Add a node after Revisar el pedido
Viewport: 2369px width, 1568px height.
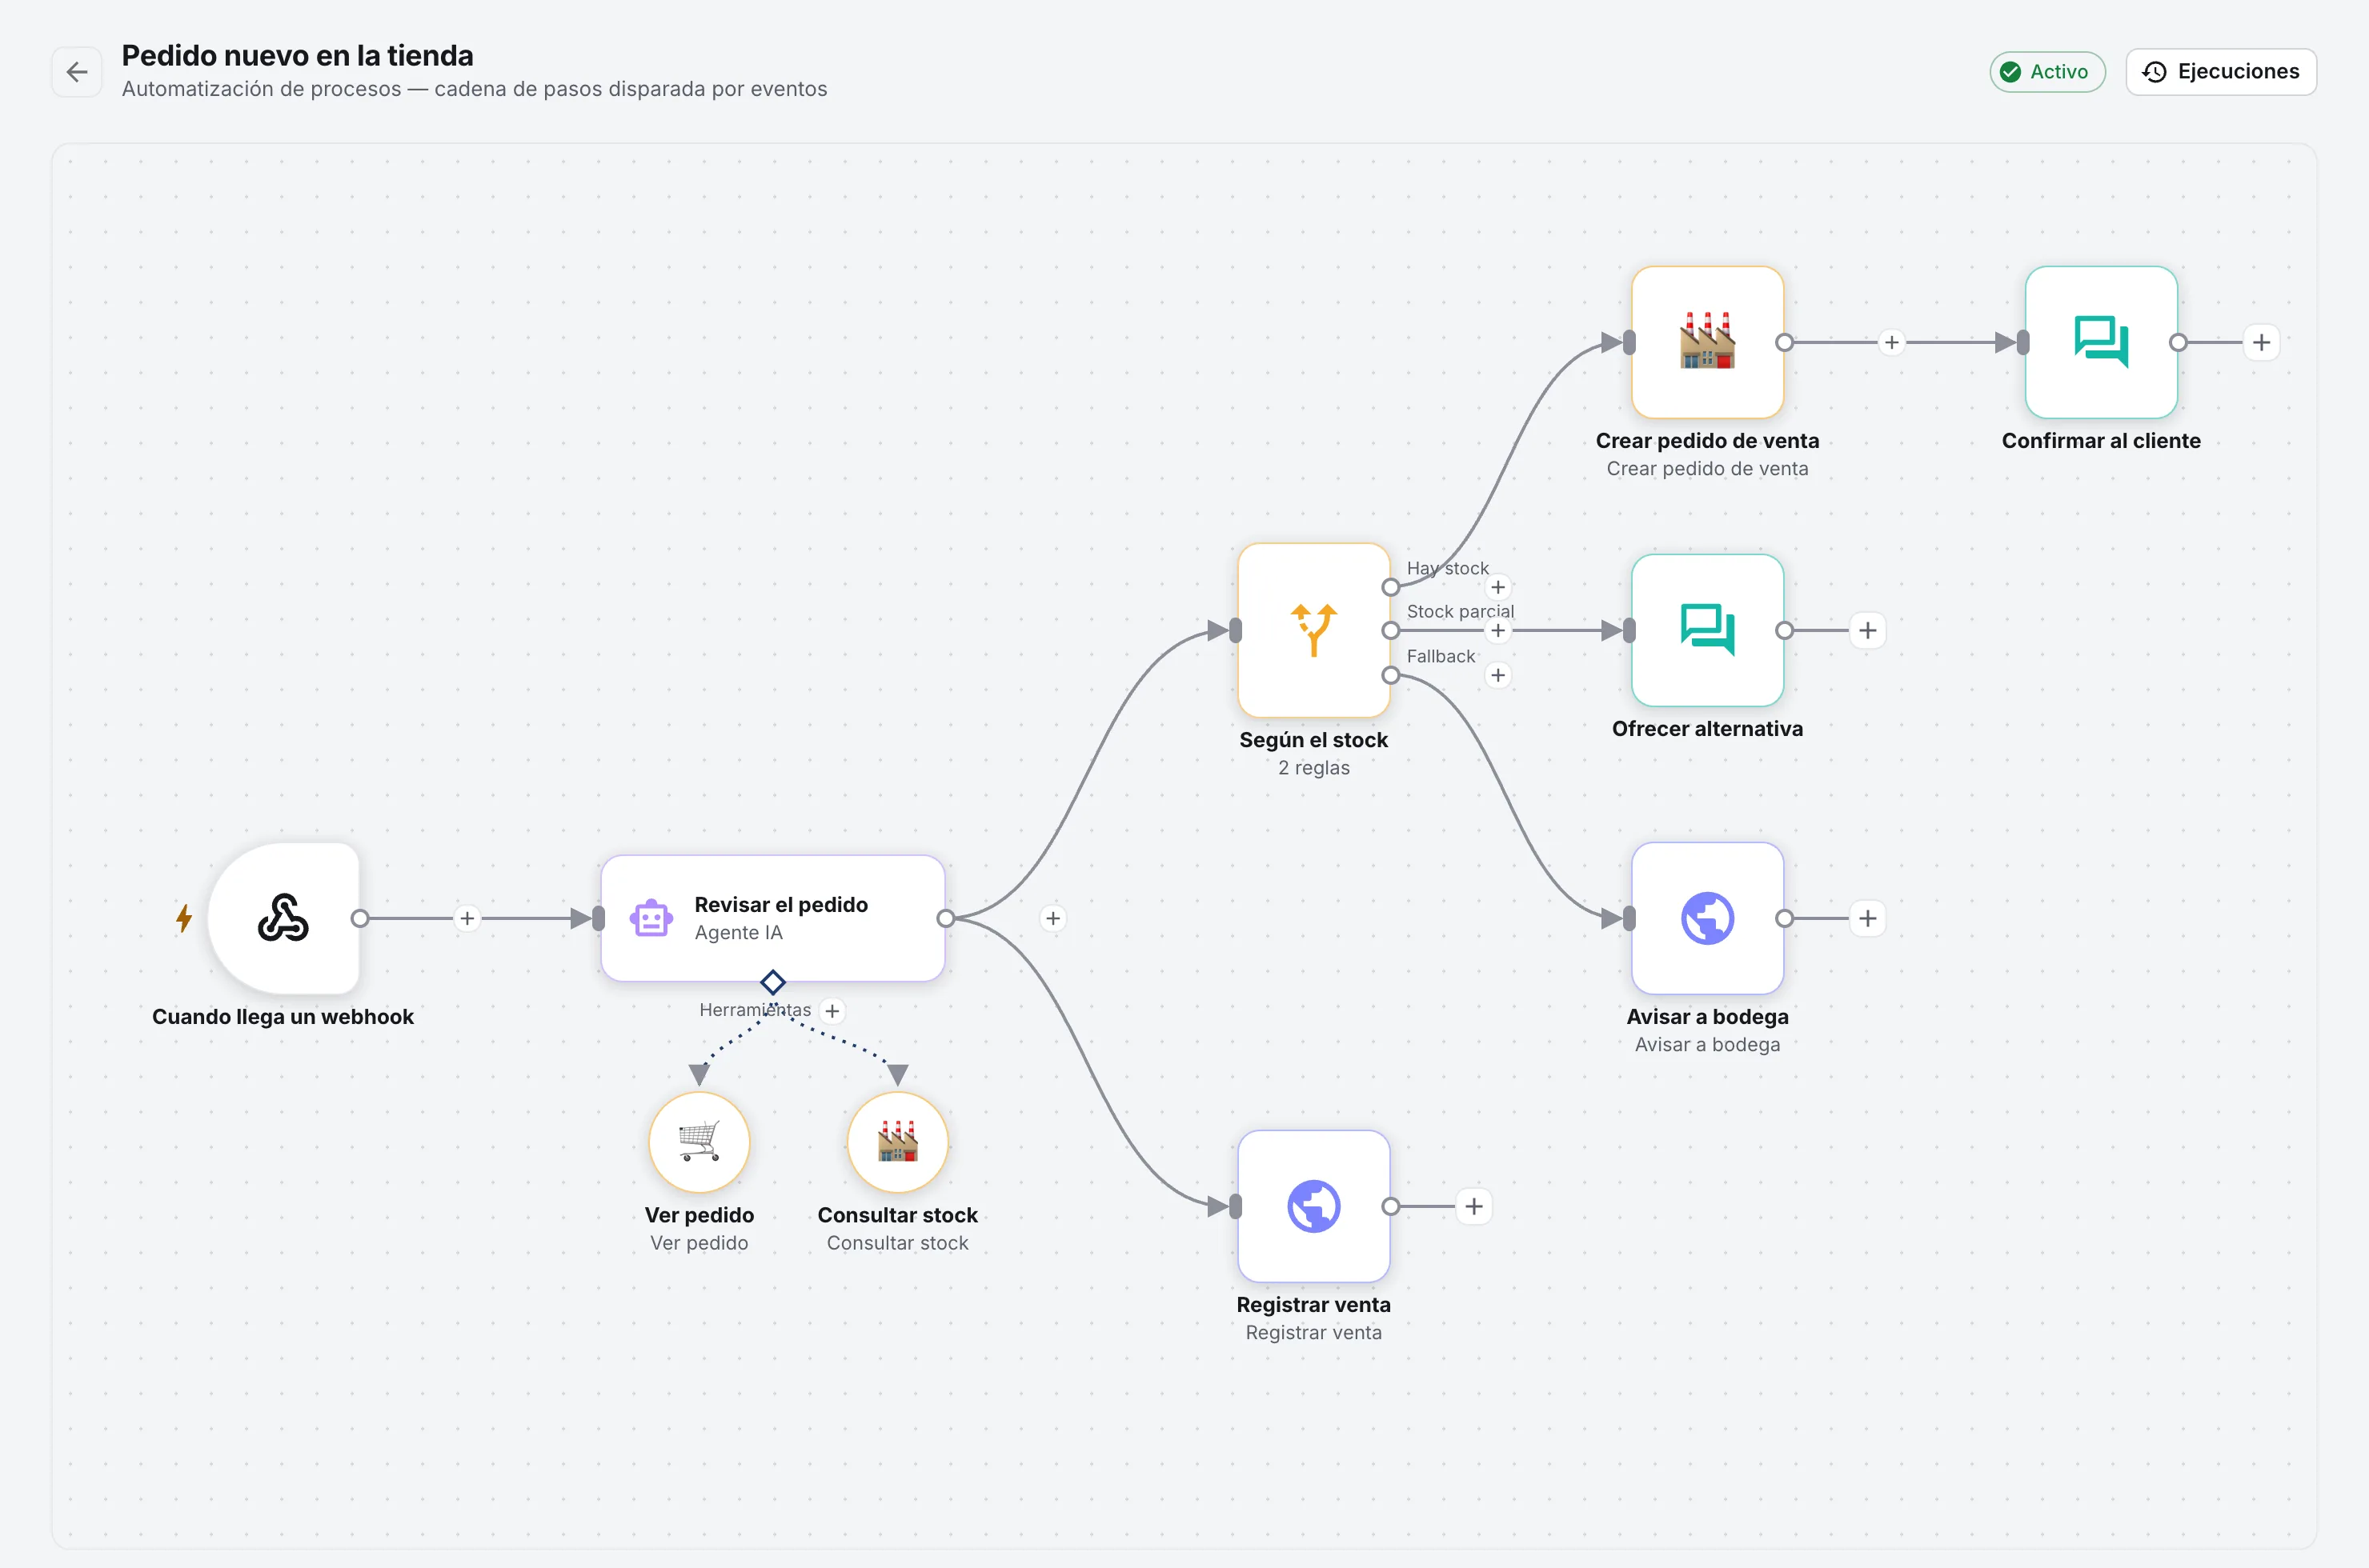pos(1052,918)
